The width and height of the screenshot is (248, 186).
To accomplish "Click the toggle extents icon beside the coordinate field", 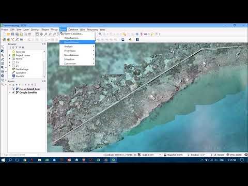I will (139, 155).
